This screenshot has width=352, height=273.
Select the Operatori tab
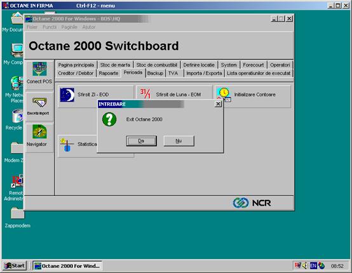pos(280,65)
